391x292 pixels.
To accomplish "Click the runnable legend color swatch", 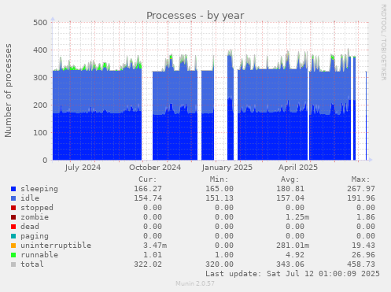I will 13,255.
